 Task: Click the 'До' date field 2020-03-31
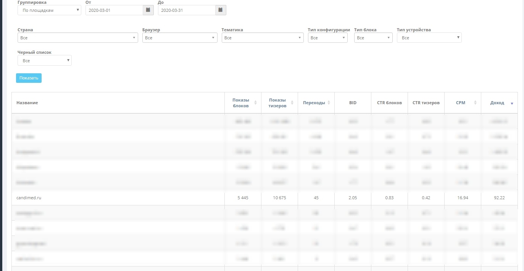187,10
